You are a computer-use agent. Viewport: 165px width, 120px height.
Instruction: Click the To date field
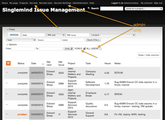pyautogui.click(x=51, y=49)
